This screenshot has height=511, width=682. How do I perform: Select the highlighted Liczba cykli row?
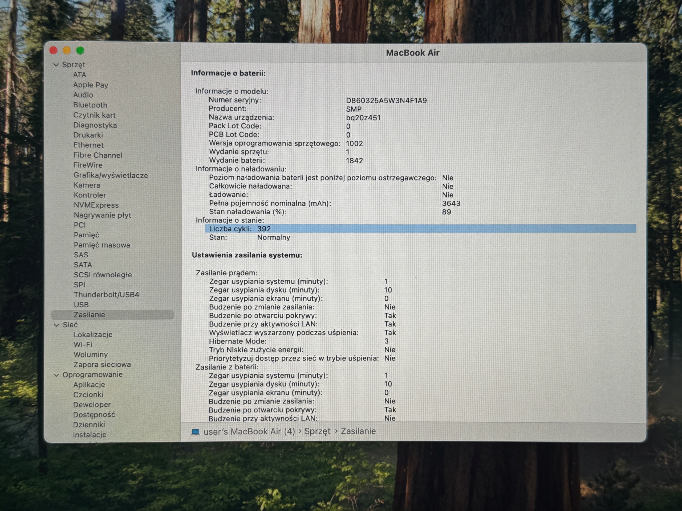coord(420,229)
